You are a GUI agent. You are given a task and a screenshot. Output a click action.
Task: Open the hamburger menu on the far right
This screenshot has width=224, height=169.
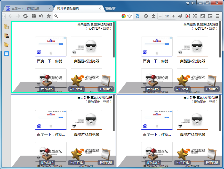[218, 16]
